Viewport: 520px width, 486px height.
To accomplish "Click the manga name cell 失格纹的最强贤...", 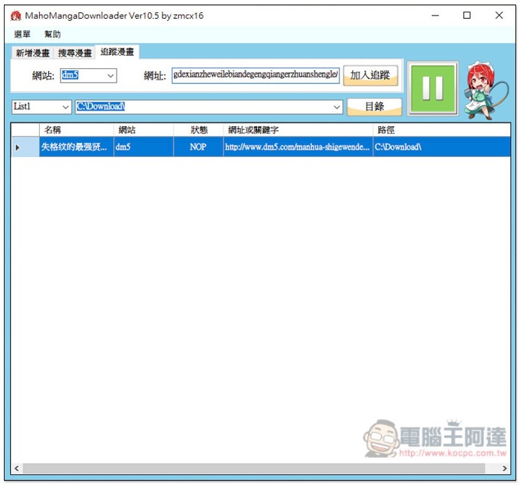I will [x=76, y=147].
